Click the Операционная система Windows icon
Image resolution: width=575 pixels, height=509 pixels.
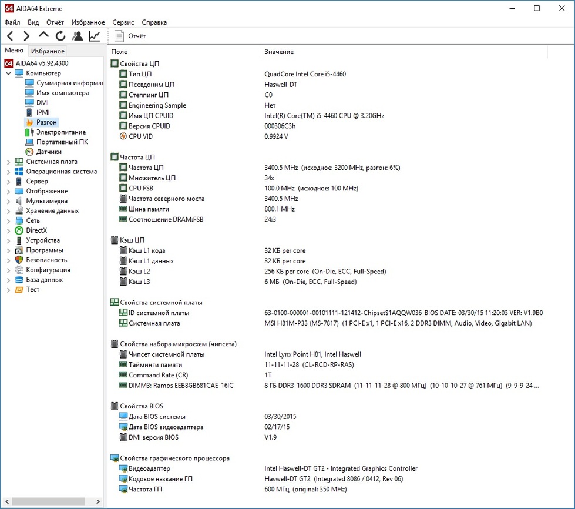click(19, 172)
